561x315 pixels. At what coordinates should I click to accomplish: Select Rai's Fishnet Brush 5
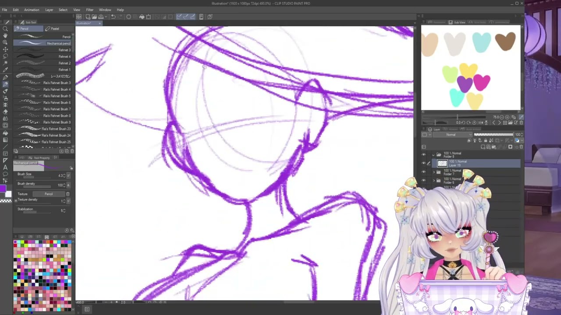tap(43, 96)
